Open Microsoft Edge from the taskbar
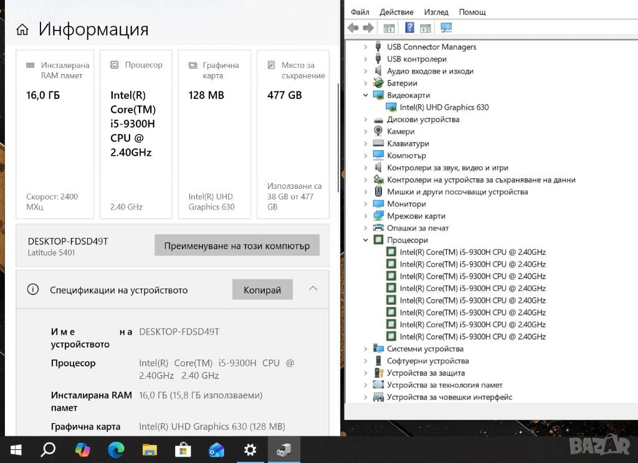638x463 pixels. (116, 449)
